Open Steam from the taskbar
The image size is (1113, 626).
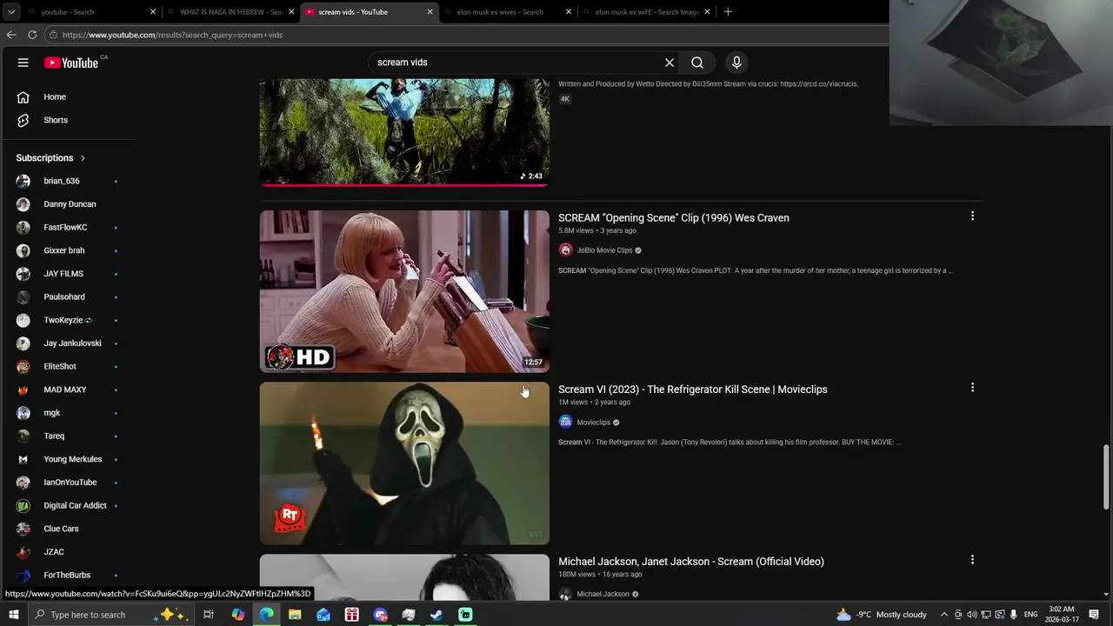[437, 615]
